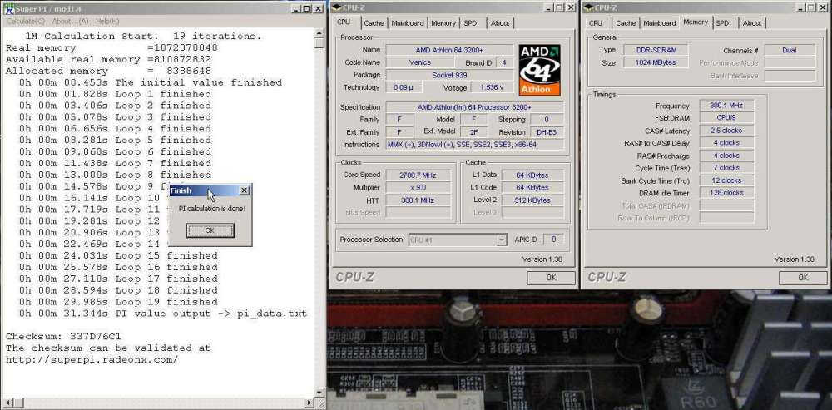This screenshot has width=832, height=410.
Task: Click the PI value output pi_data.txt line
Action: coord(163,314)
